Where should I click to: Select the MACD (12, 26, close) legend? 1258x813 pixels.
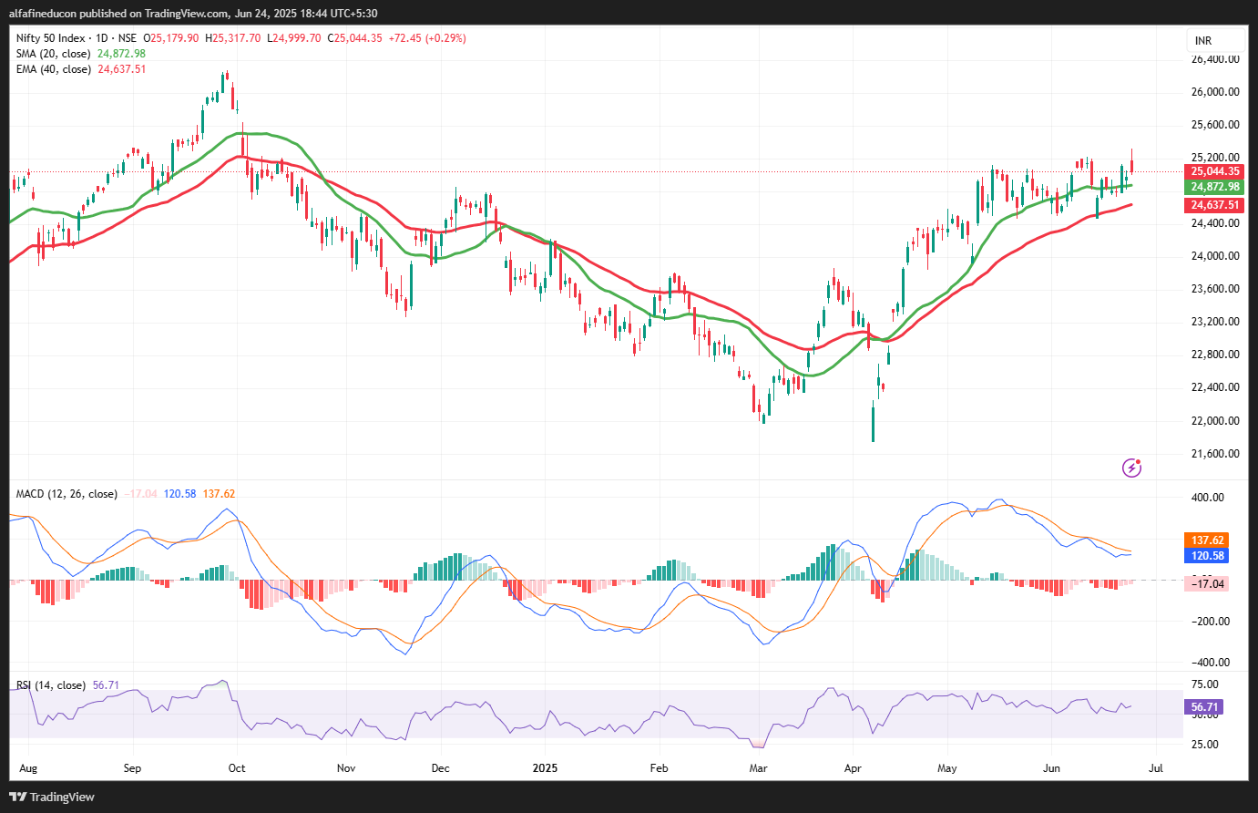[x=66, y=494]
